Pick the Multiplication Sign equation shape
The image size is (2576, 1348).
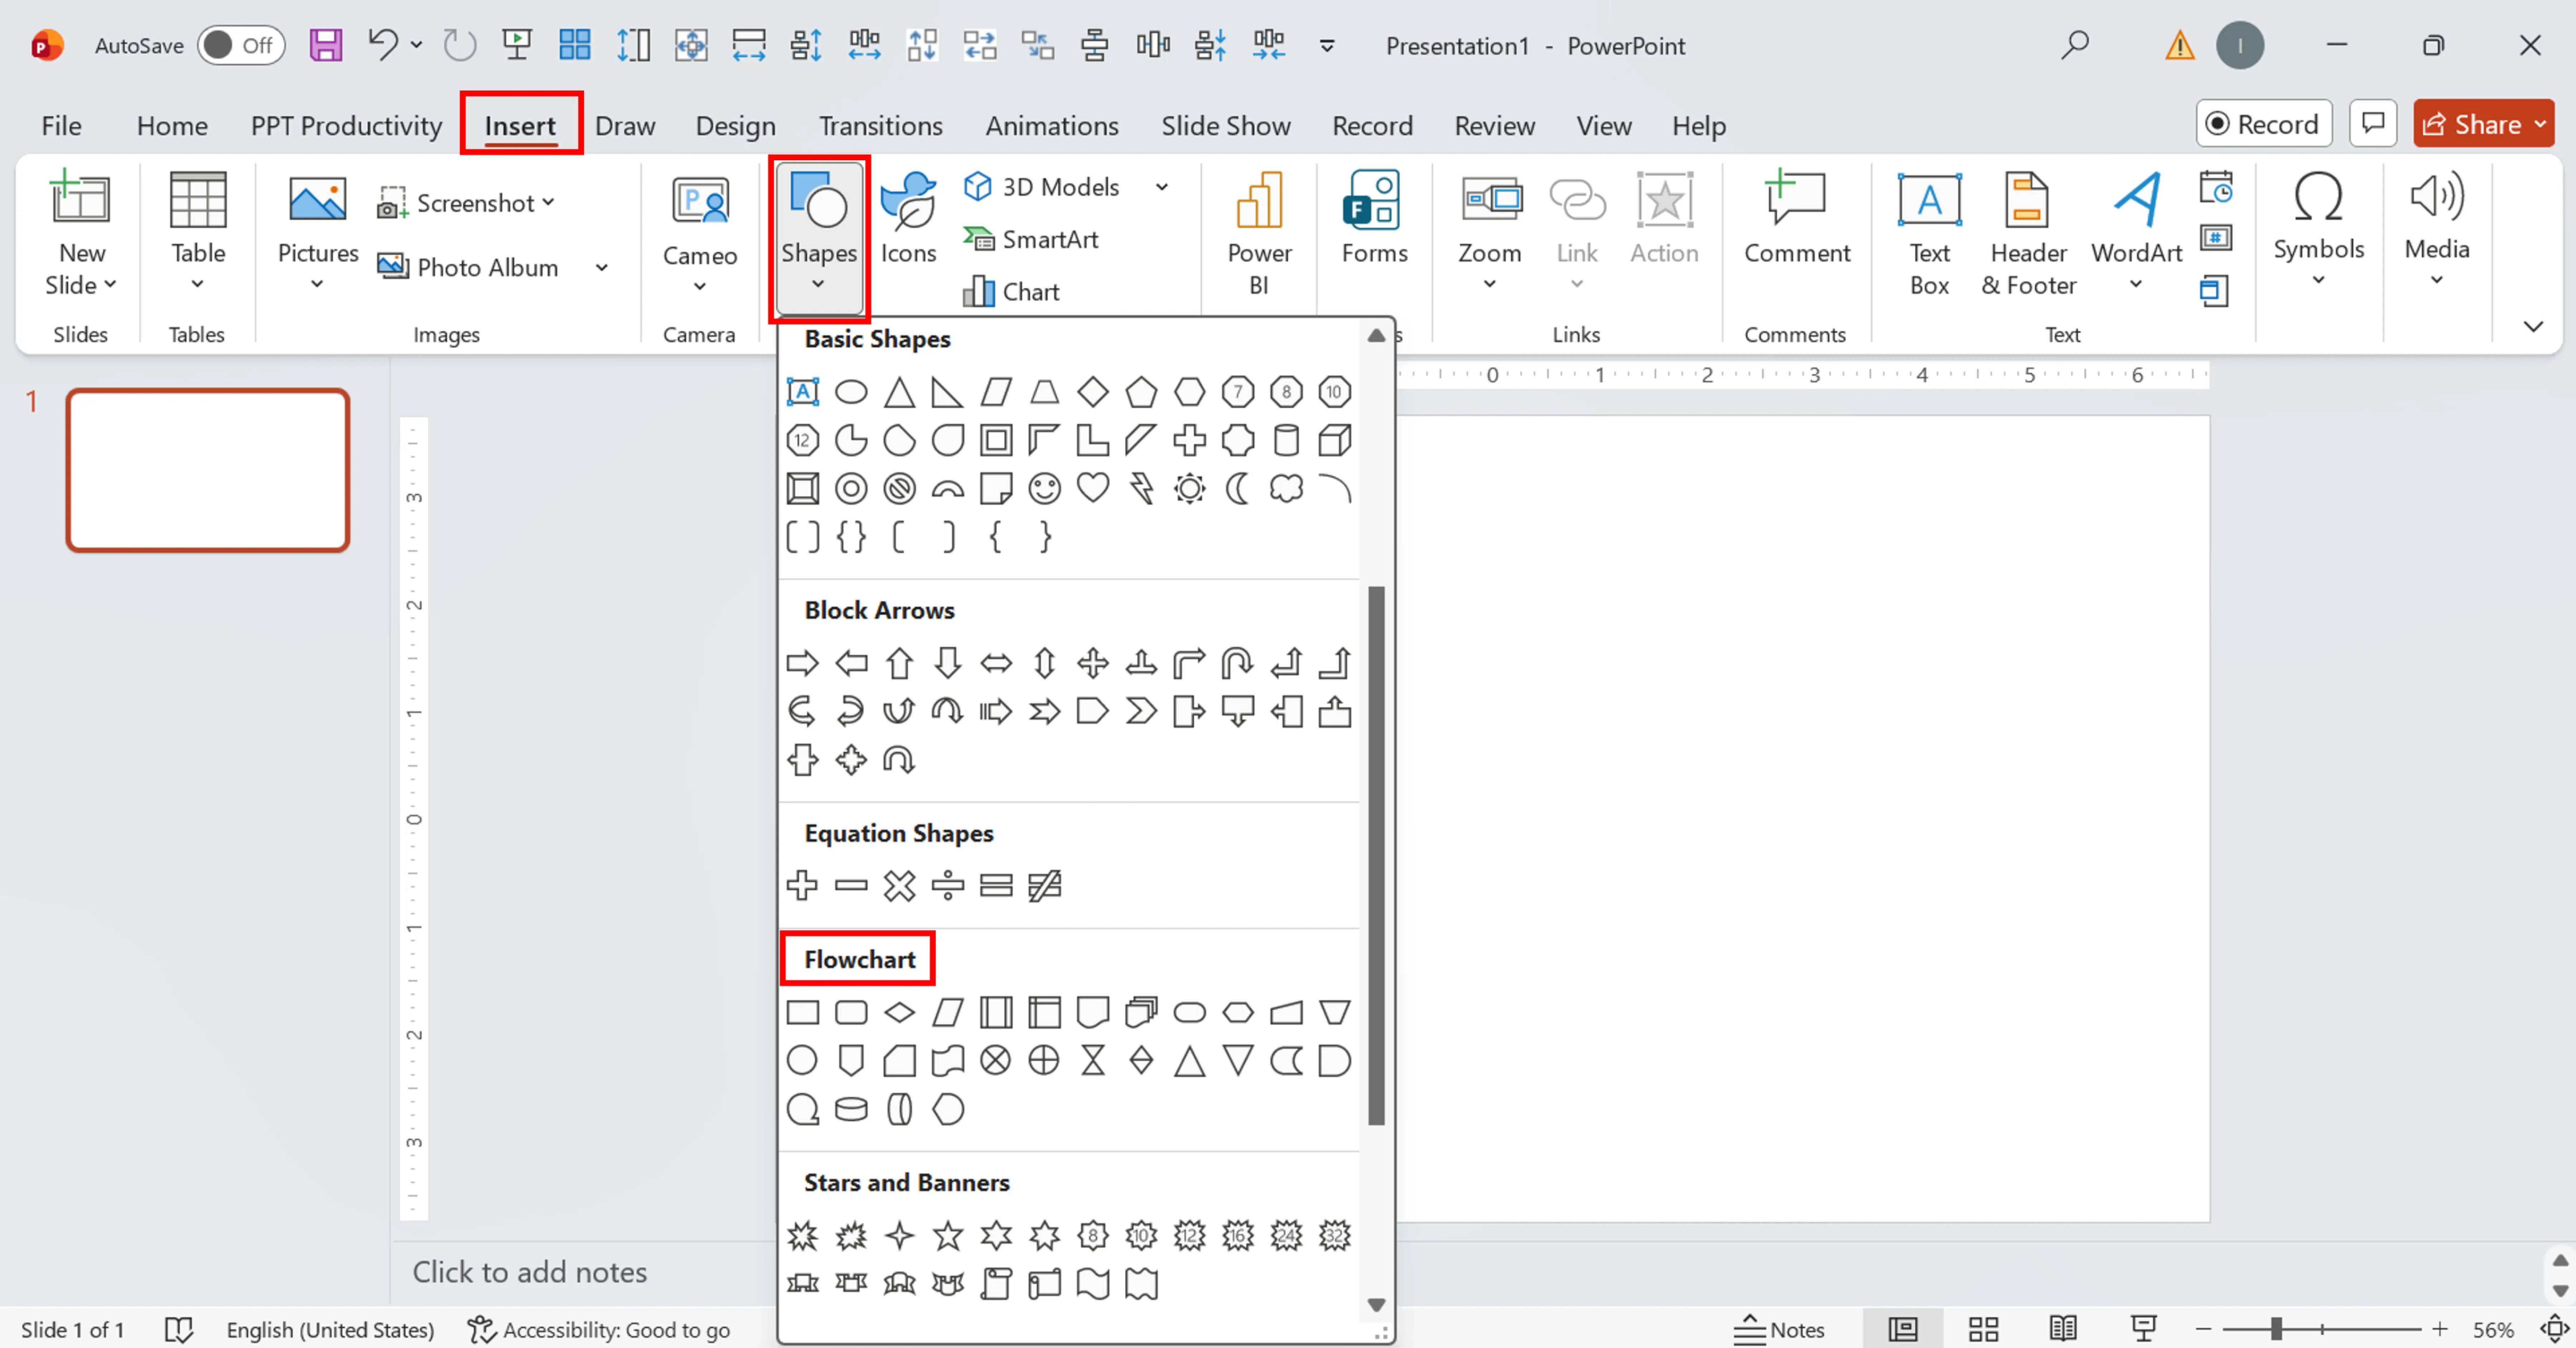(x=899, y=886)
